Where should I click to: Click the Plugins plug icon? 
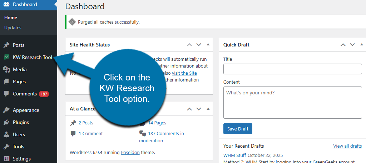click(x=6, y=122)
